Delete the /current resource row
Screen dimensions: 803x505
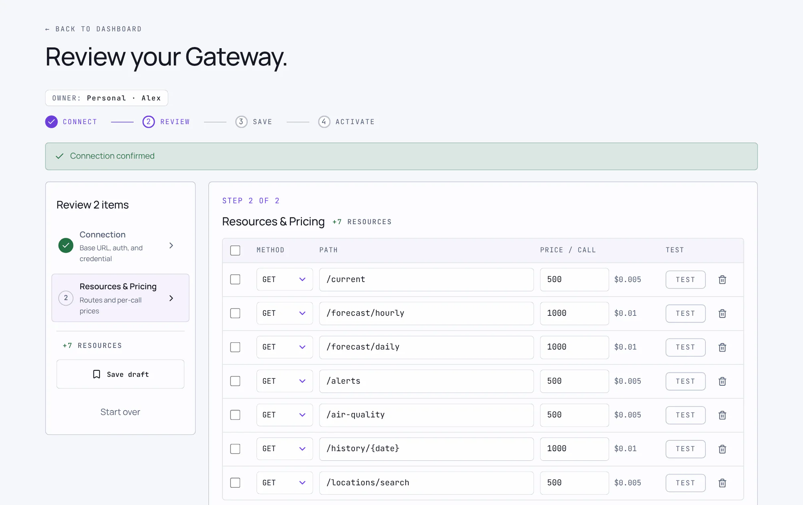point(722,280)
